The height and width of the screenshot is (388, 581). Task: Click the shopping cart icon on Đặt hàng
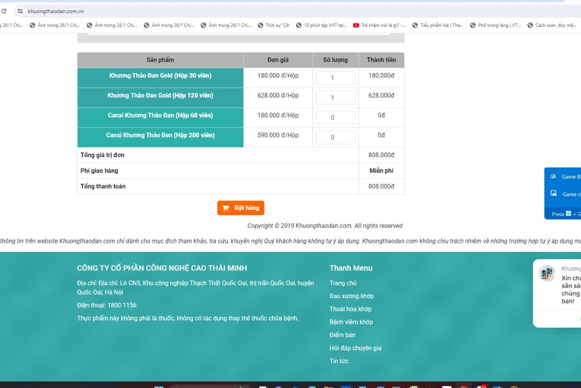tap(226, 208)
